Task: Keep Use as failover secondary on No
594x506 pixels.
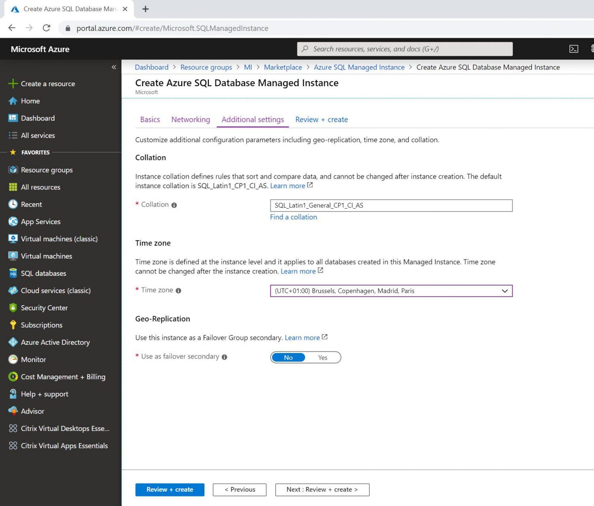Action: (x=288, y=357)
